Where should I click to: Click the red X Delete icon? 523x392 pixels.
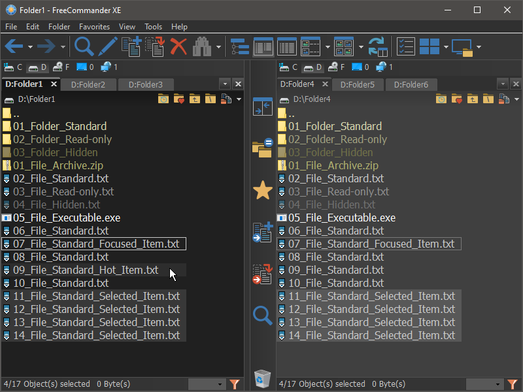[178, 46]
